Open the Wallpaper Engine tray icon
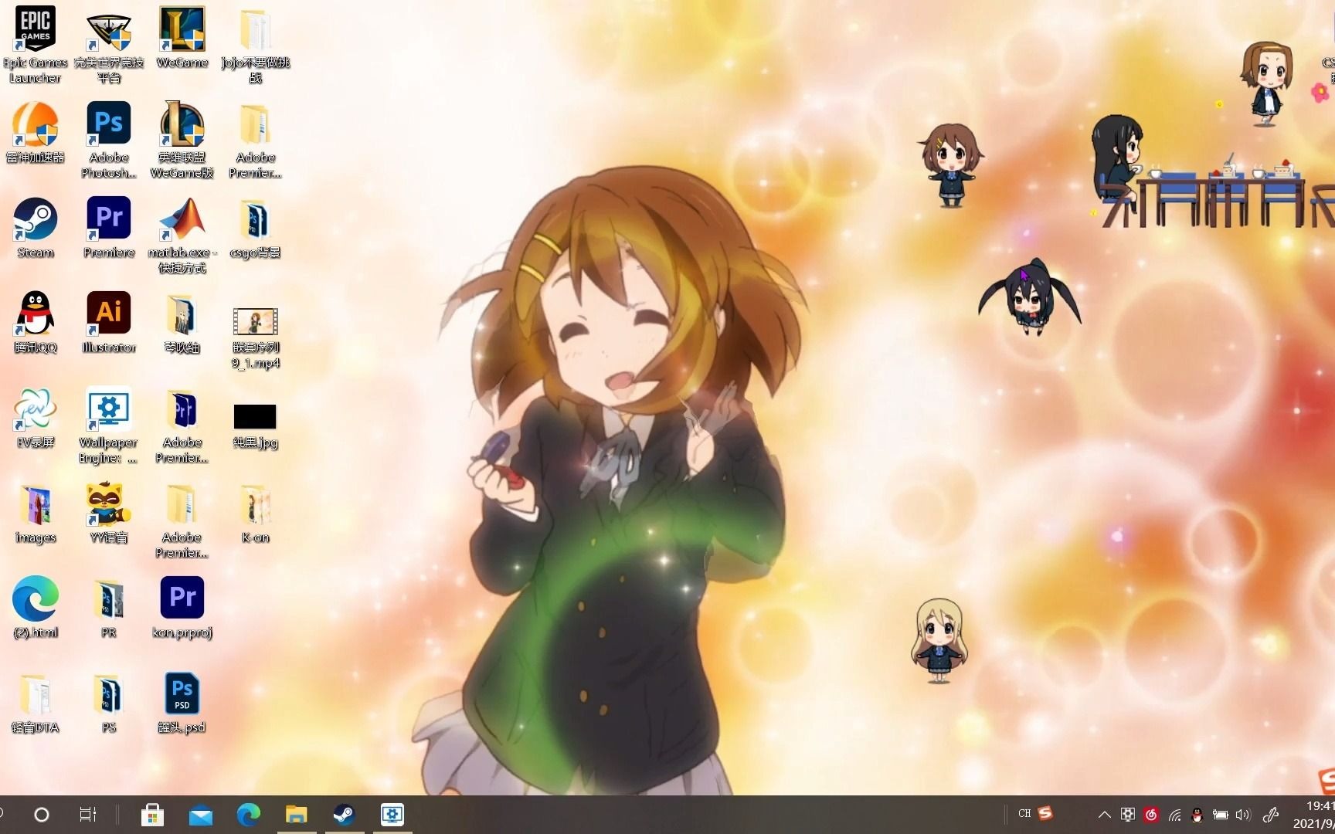The height and width of the screenshot is (834, 1335). (x=1128, y=815)
